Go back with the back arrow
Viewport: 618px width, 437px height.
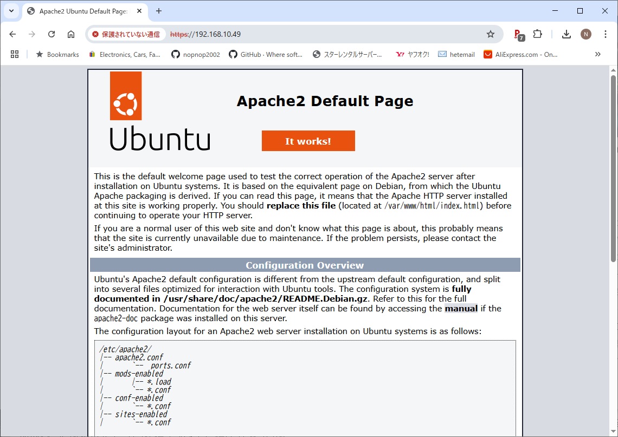click(x=12, y=34)
